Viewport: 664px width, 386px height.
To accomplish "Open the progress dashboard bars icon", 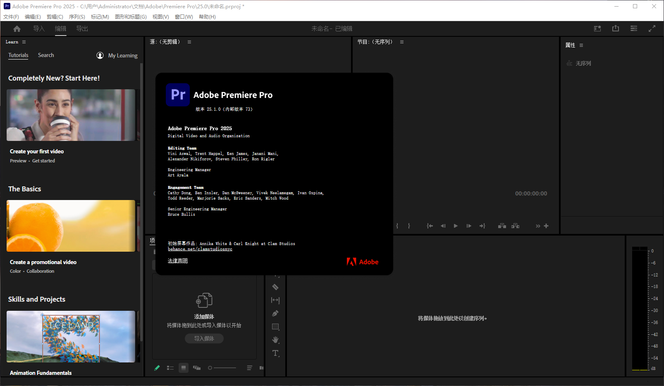I will 634,29.
